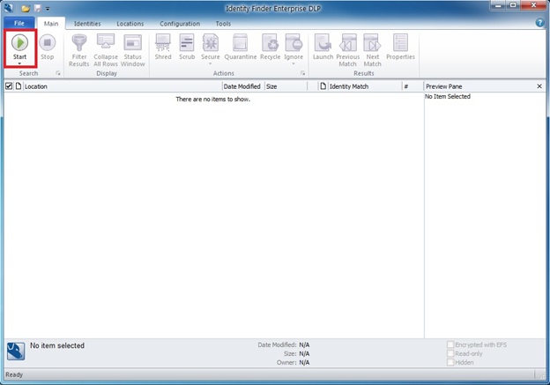This screenshot has width=550, height=385.
Task: Click the Date Modified: N/A value
Action: tap(304, 344)
